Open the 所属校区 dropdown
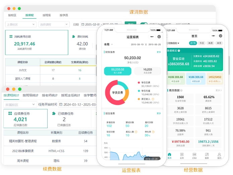233x175 pixels. (20, 105)
